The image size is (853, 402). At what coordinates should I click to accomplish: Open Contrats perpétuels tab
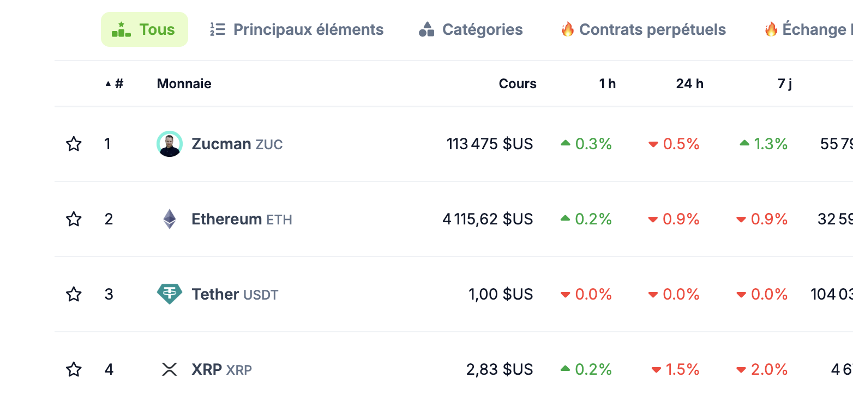point(644,29)
